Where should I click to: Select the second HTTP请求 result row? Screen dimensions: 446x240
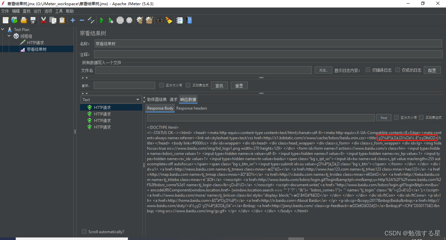(111, 114)
